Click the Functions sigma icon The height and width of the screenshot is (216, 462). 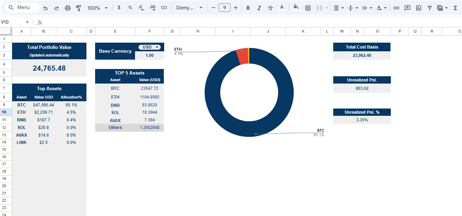click(455, 7)
